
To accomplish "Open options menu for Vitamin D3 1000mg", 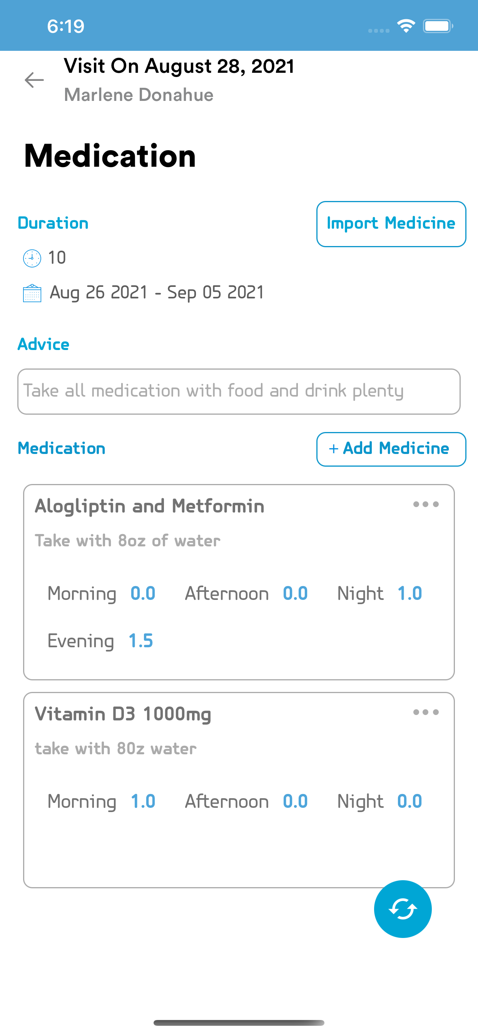I will (426, 712).
